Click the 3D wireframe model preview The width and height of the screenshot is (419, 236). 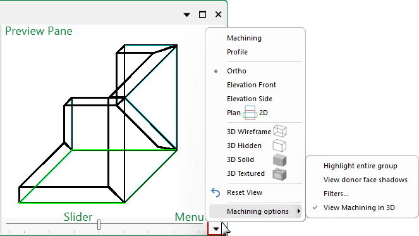point(98,123)
